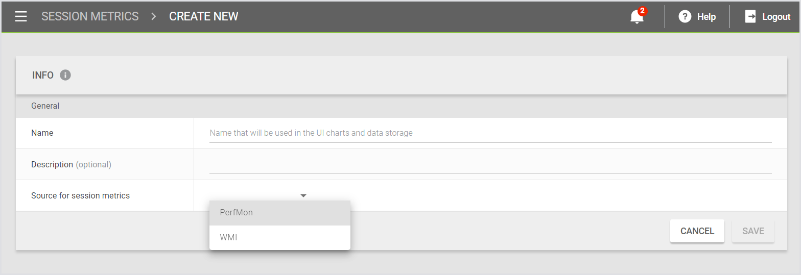Click the General section header
This screenshot has height=275, width=801.
(45, 106)
